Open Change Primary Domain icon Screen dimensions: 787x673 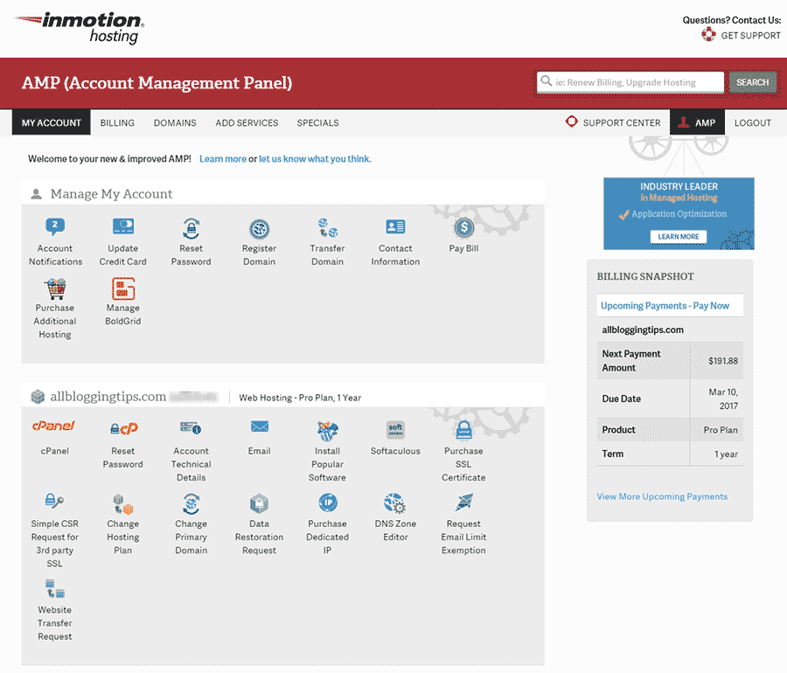[x=192, y=504]
